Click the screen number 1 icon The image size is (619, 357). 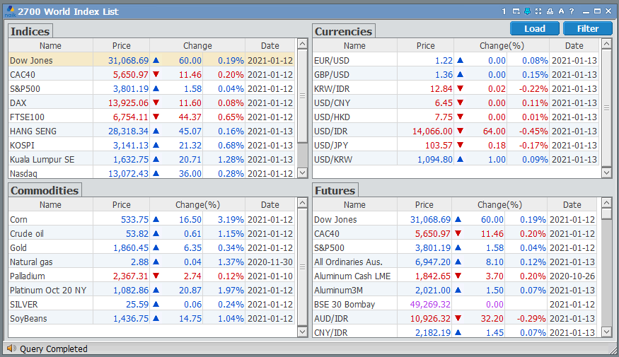(x=504, y=11)
